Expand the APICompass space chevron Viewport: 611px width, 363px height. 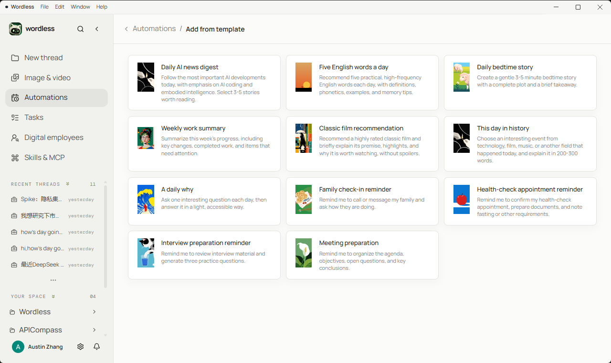click(95, 330)
